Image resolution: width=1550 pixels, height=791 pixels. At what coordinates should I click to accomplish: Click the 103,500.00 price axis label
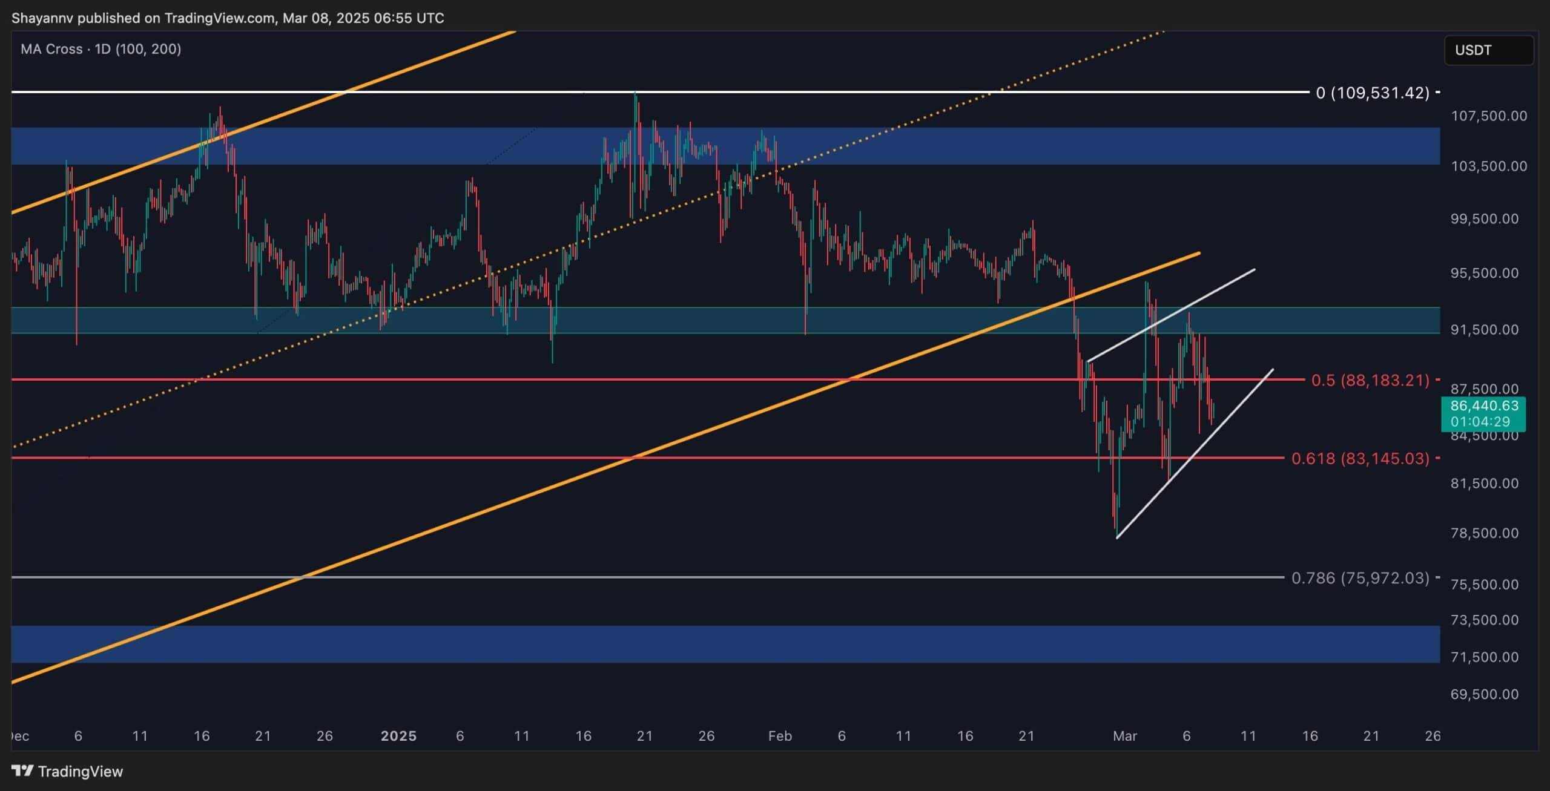tap(1489, 166)
